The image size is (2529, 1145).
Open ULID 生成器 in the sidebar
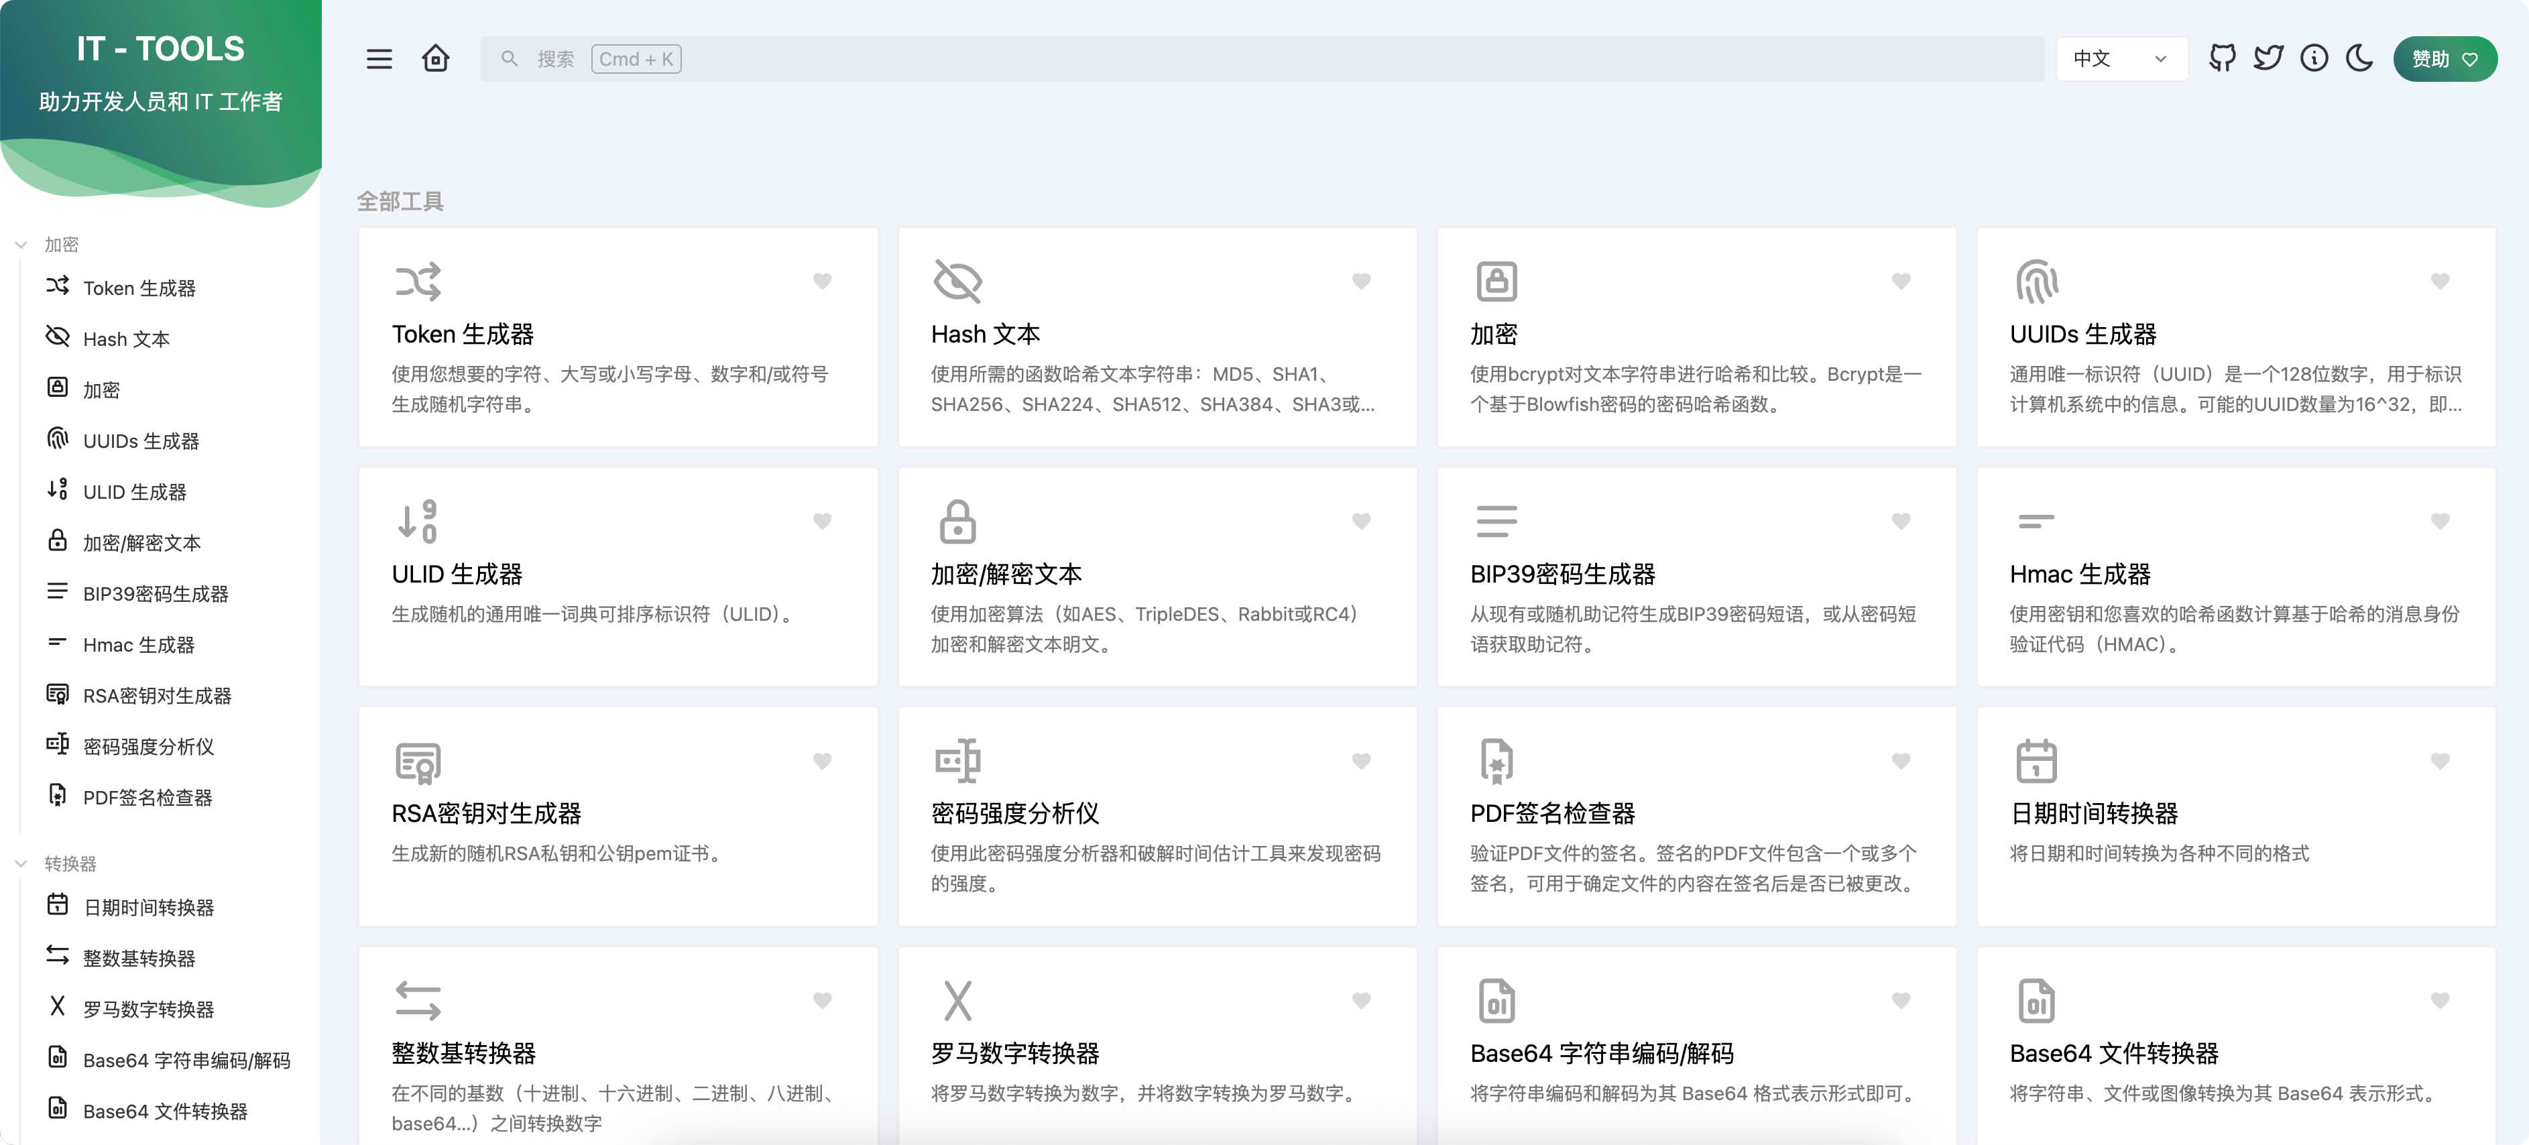tap(135, 492)
